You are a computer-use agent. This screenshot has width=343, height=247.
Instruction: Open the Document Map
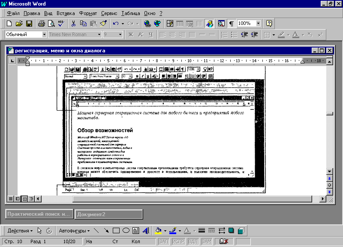tap(221, 24)
